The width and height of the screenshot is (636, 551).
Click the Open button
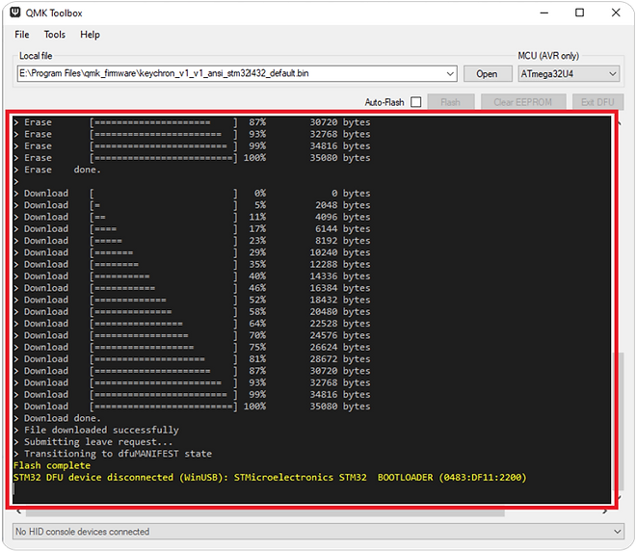click(487, 74)
